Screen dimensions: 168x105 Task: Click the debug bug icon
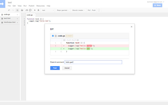pos(39,10)
